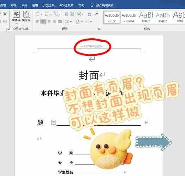Sort the selected text
The image size is (185, 176).
(x=90, y=14)
